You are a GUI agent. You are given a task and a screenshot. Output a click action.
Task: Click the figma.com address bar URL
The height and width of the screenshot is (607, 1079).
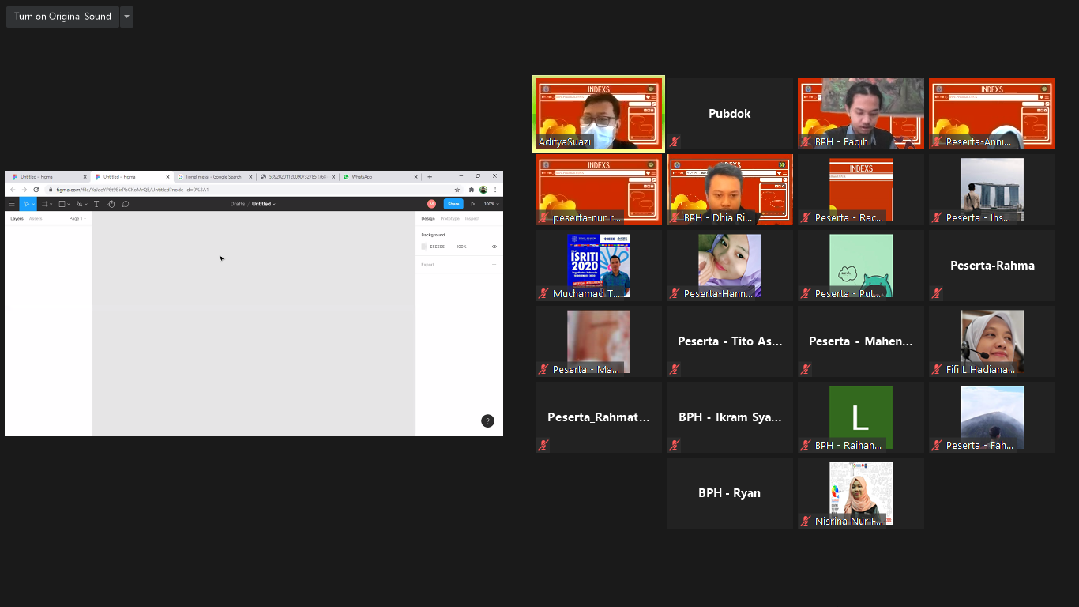[x=133, y=190]
